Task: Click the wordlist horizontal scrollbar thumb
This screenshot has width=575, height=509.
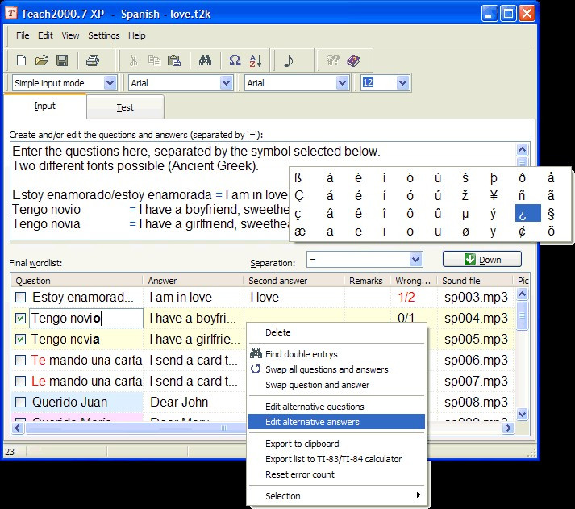Action: tap(136, 428)
